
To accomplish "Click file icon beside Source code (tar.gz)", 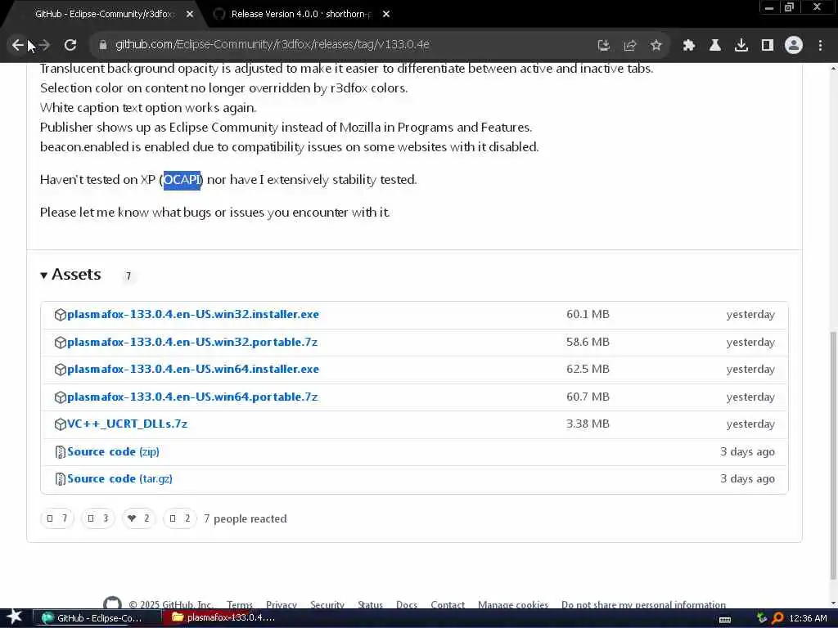I will pyautogui.click(x=60, y=479).
